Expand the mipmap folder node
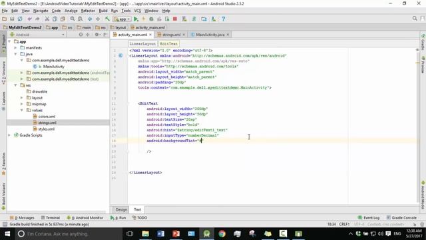This screenshot has width=426, height=240. 22,104
